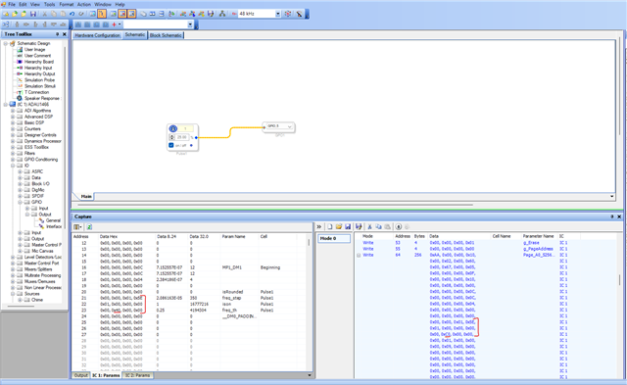Collapse the IO tree node
The image size is (627, 385).
click(13, 166)
